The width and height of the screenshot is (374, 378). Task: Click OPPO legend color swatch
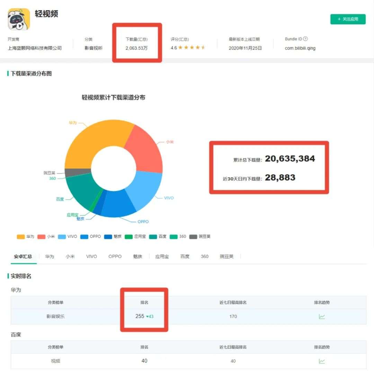click(84, 237)
